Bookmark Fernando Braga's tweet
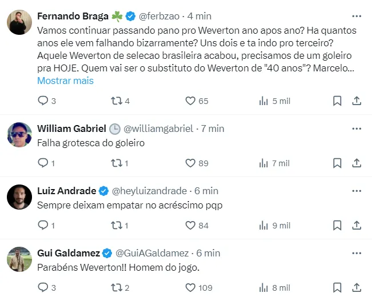The image size is (372, 301). pyautogui.click(x=337, y=101)
